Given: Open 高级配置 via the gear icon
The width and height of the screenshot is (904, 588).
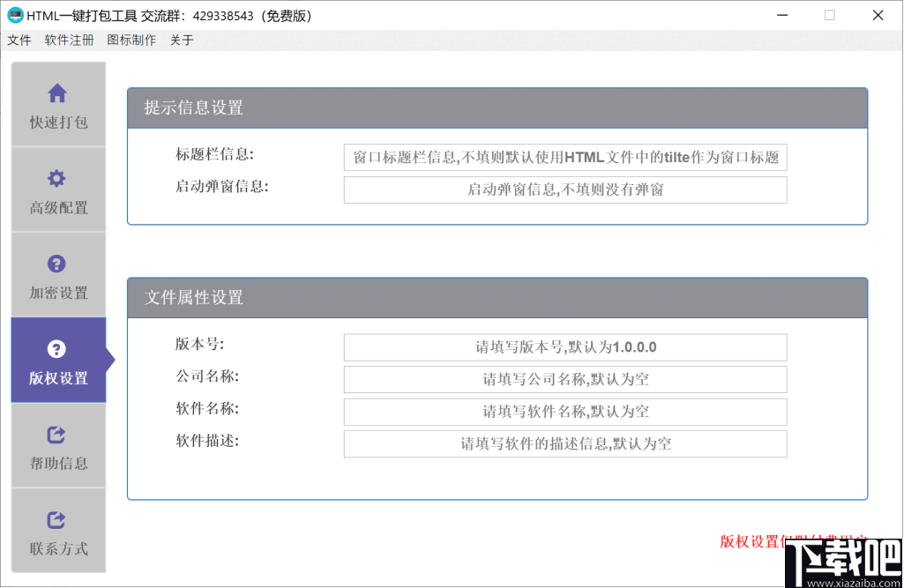Looking at the screenshot, I should pos(56,177).
